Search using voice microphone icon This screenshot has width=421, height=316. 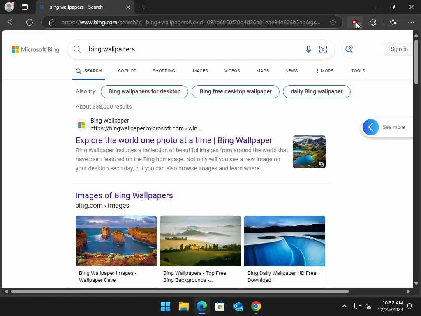coord(308,49)
